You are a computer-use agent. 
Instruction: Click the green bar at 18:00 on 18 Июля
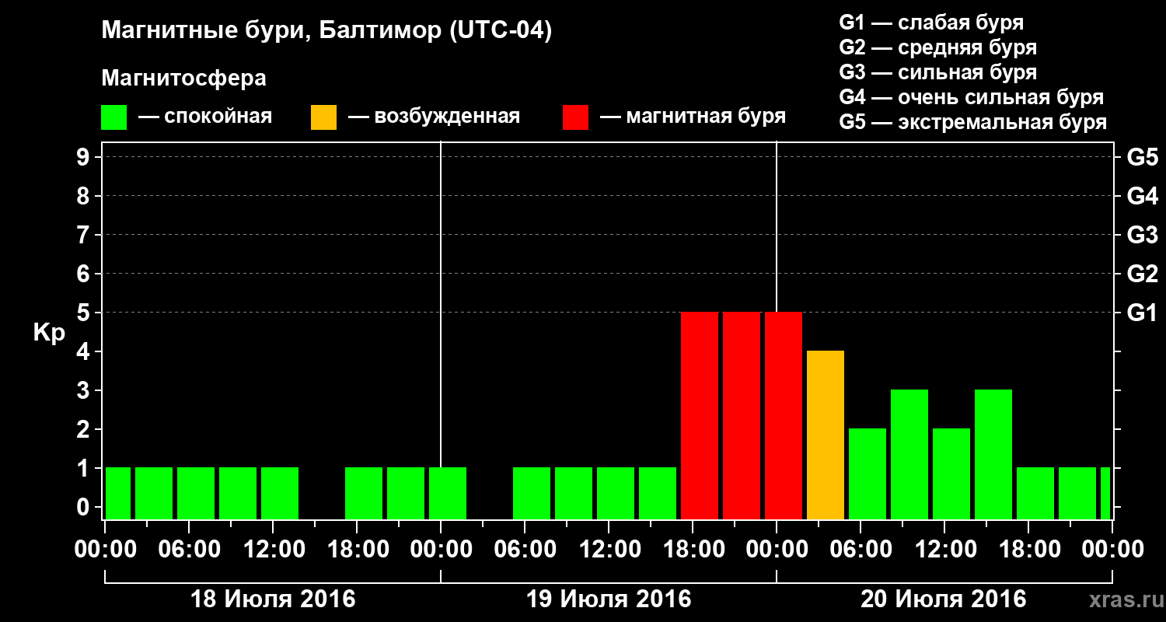coord(364,494)
